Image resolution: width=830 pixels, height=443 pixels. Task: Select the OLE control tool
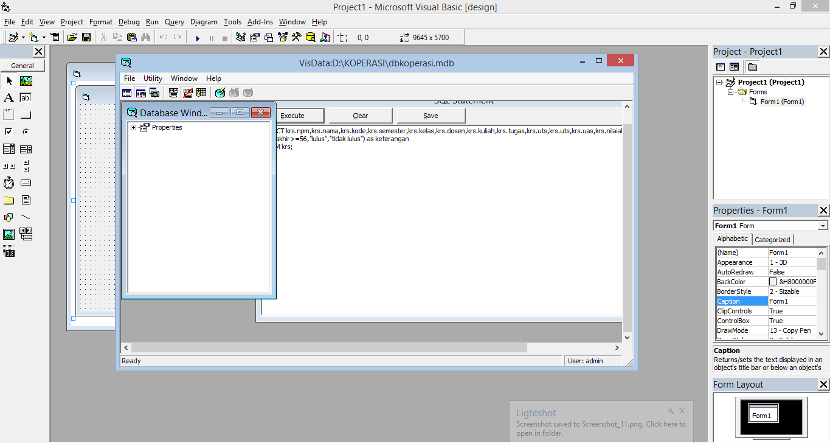tap(9, 251)
